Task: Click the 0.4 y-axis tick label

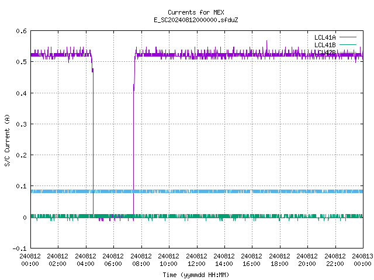Action: point(21,93)
